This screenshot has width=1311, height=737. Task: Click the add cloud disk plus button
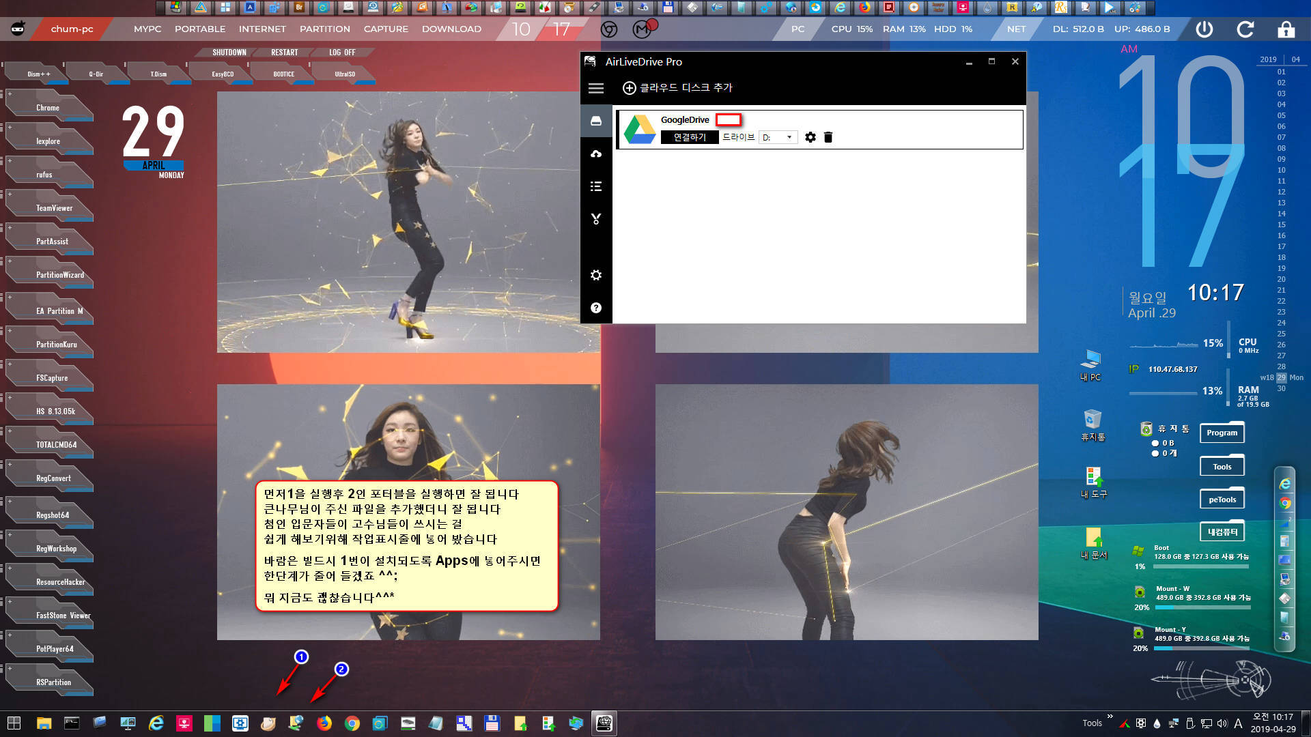coord(629,88)
